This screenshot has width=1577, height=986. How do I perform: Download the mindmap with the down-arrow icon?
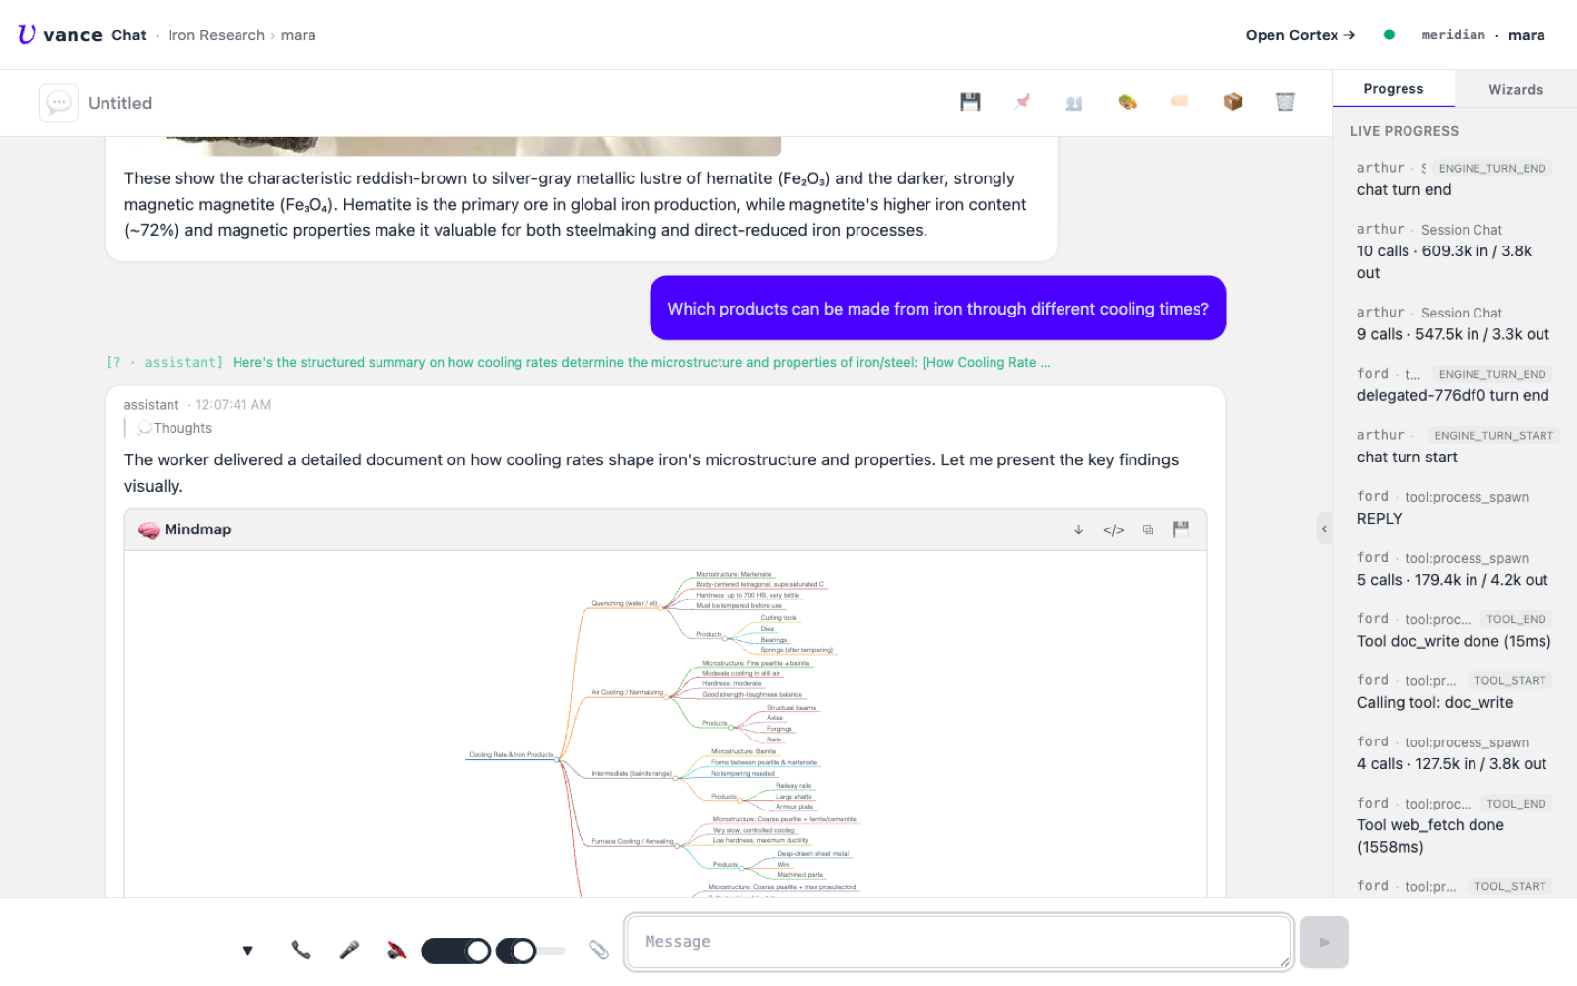point(1079,529)
